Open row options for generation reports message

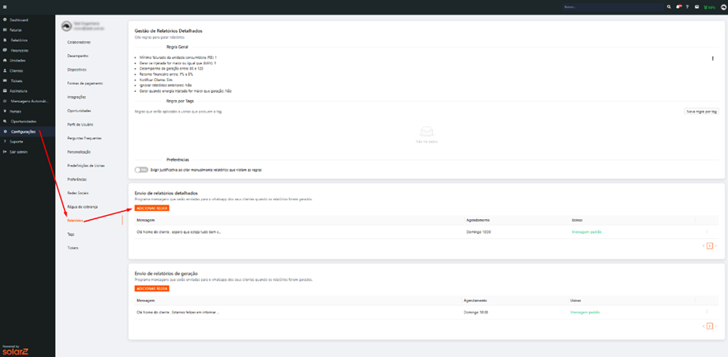(707, 313)
